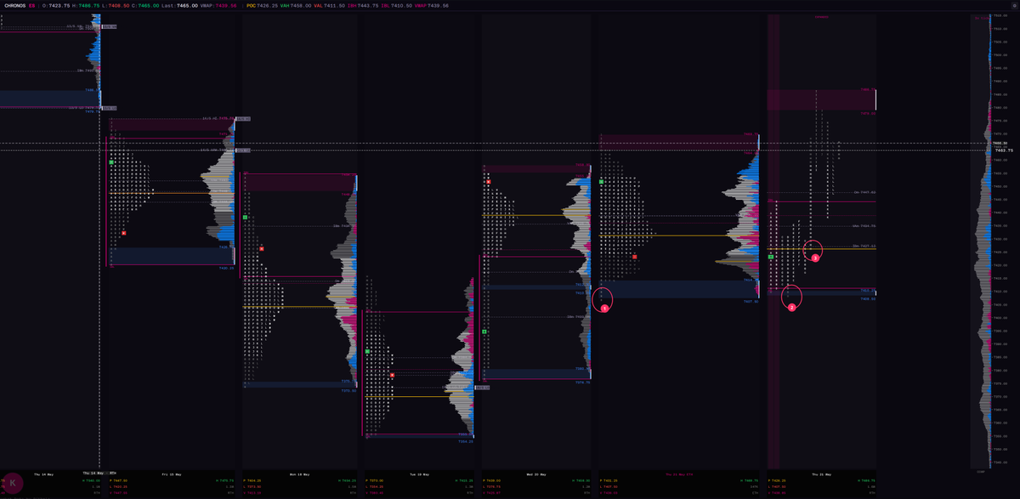Click the red close marker in Tue 19 May profile
Screen dimensions: 1020x499
[392, 374]
